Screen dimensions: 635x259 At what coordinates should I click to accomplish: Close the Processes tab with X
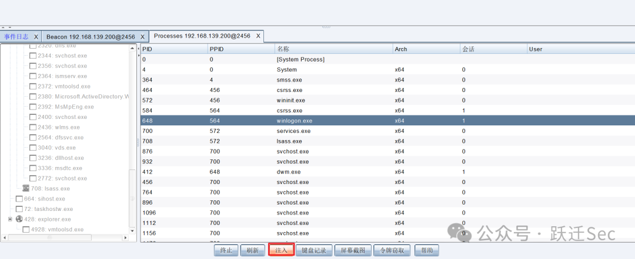pos(258,36)
